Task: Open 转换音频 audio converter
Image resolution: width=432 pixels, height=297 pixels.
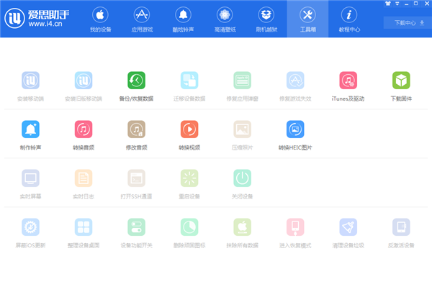Action: pyautogui.click(x=84, y=129)
